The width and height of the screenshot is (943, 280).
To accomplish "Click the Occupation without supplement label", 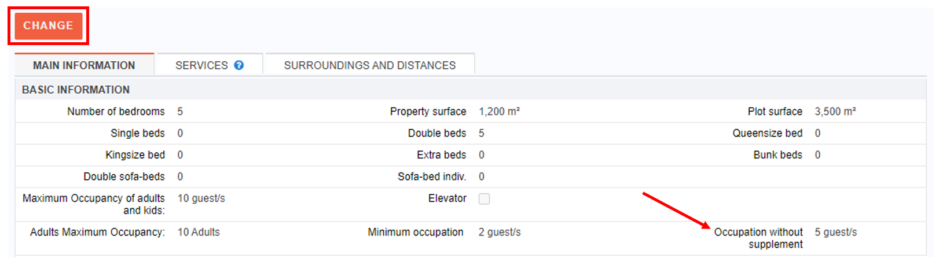I will coord(758,238).
